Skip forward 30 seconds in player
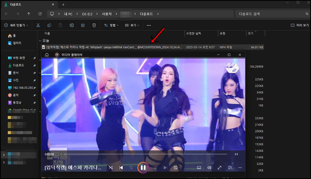The image size is (311, 179). click(155, 168)
